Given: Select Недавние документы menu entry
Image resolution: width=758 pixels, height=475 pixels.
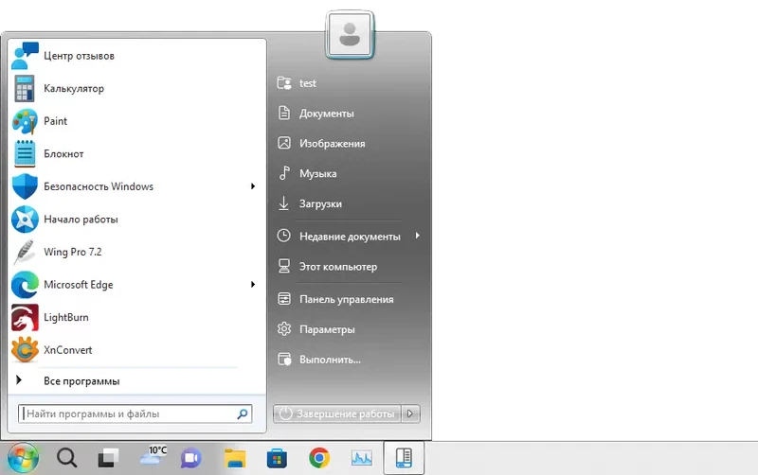Looking at the screenshot, I should point(349,236).
